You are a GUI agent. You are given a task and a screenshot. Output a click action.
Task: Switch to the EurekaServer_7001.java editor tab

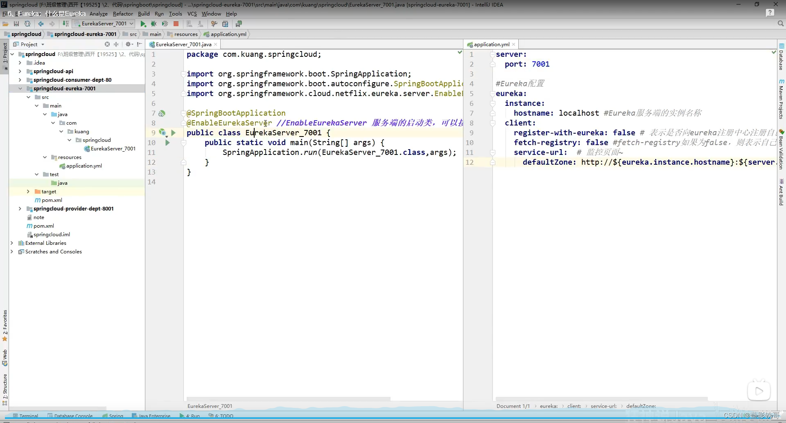(x=183, y=44)
